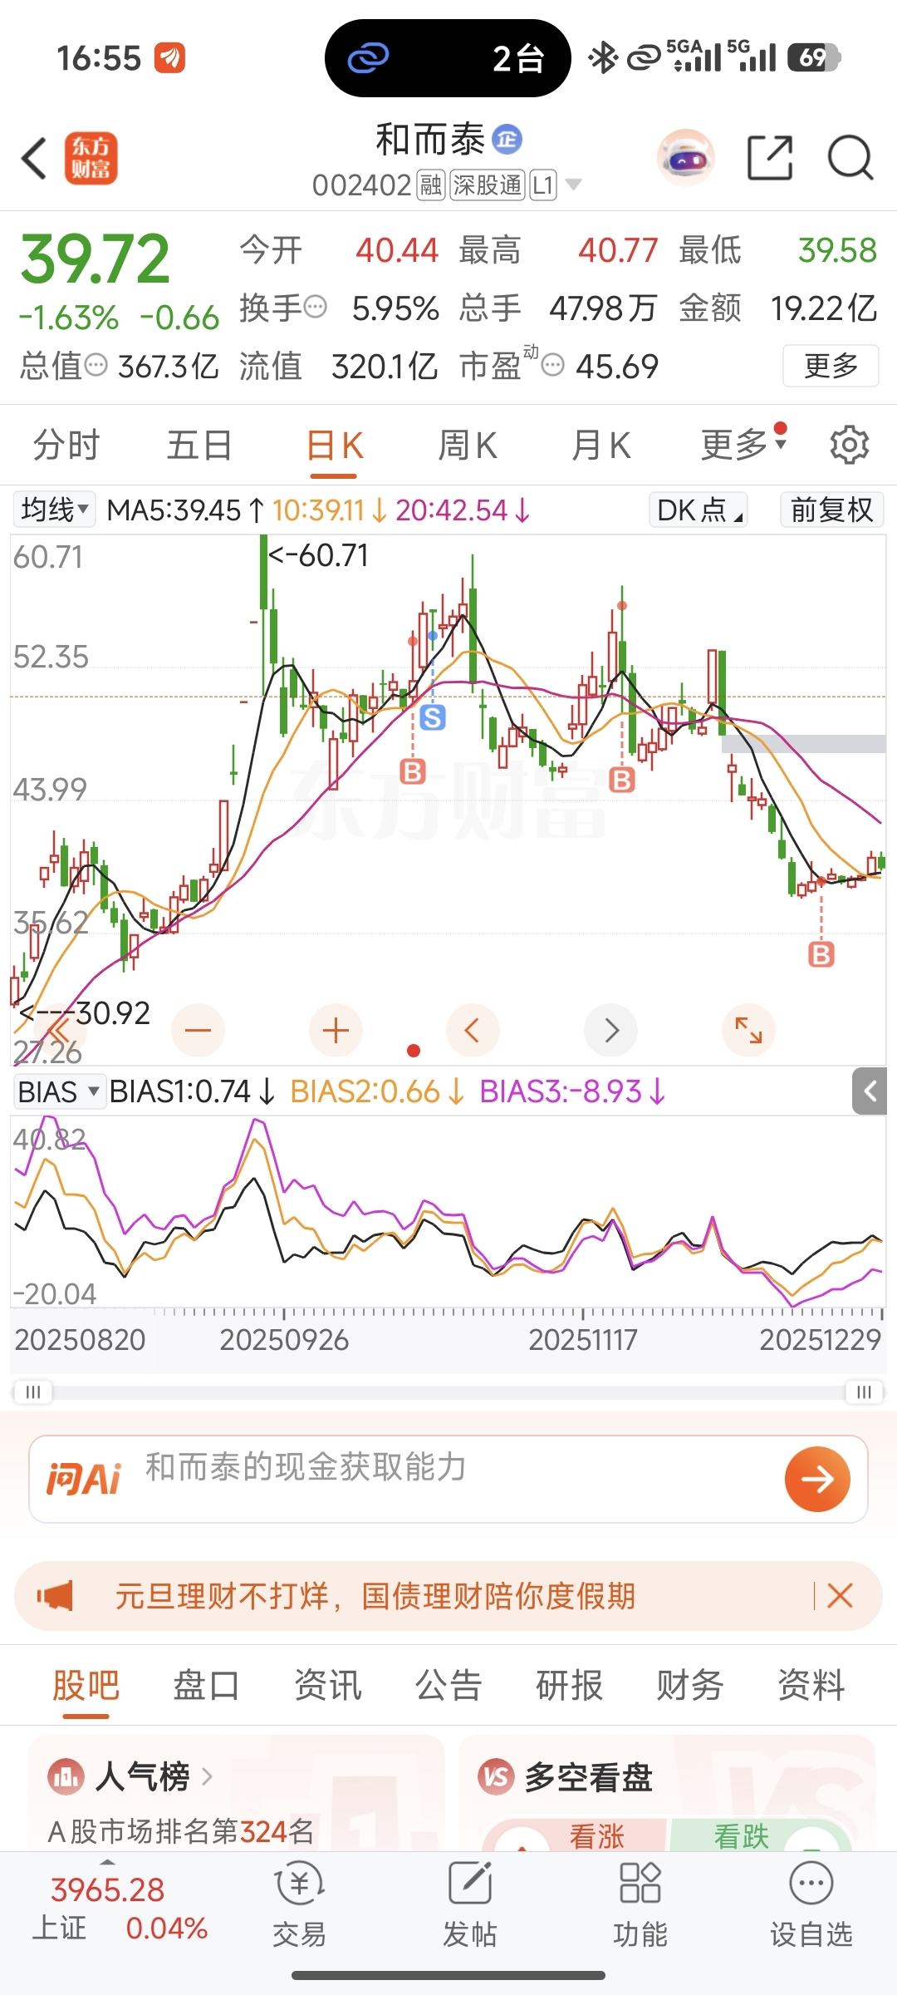Switch to 五日 chart tab
897x1995 pixels.
coord(199,445)
